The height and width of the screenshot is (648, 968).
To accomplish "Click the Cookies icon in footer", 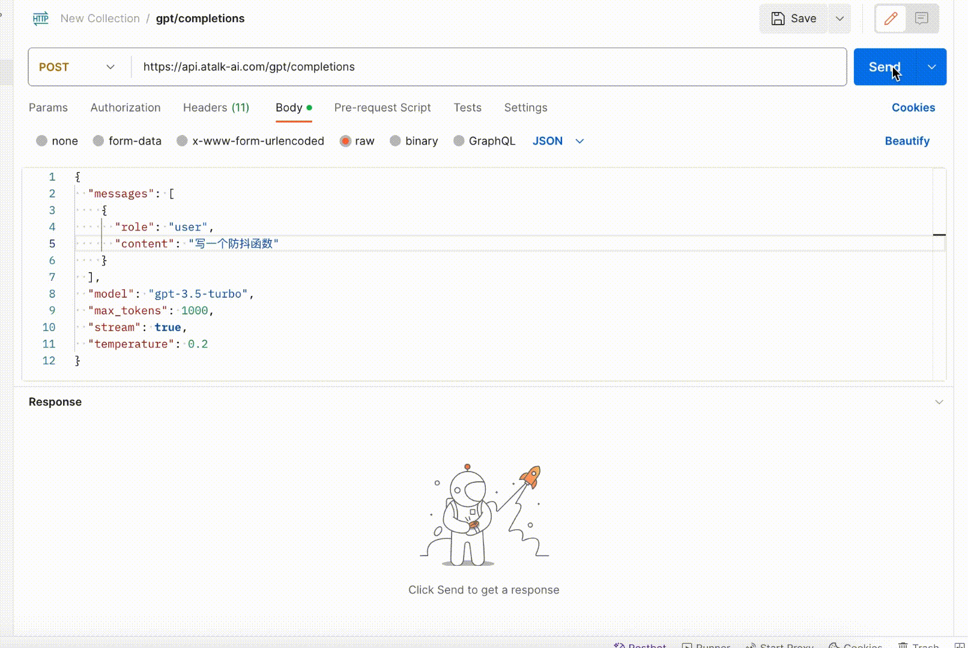I will (x=834, y=646).
